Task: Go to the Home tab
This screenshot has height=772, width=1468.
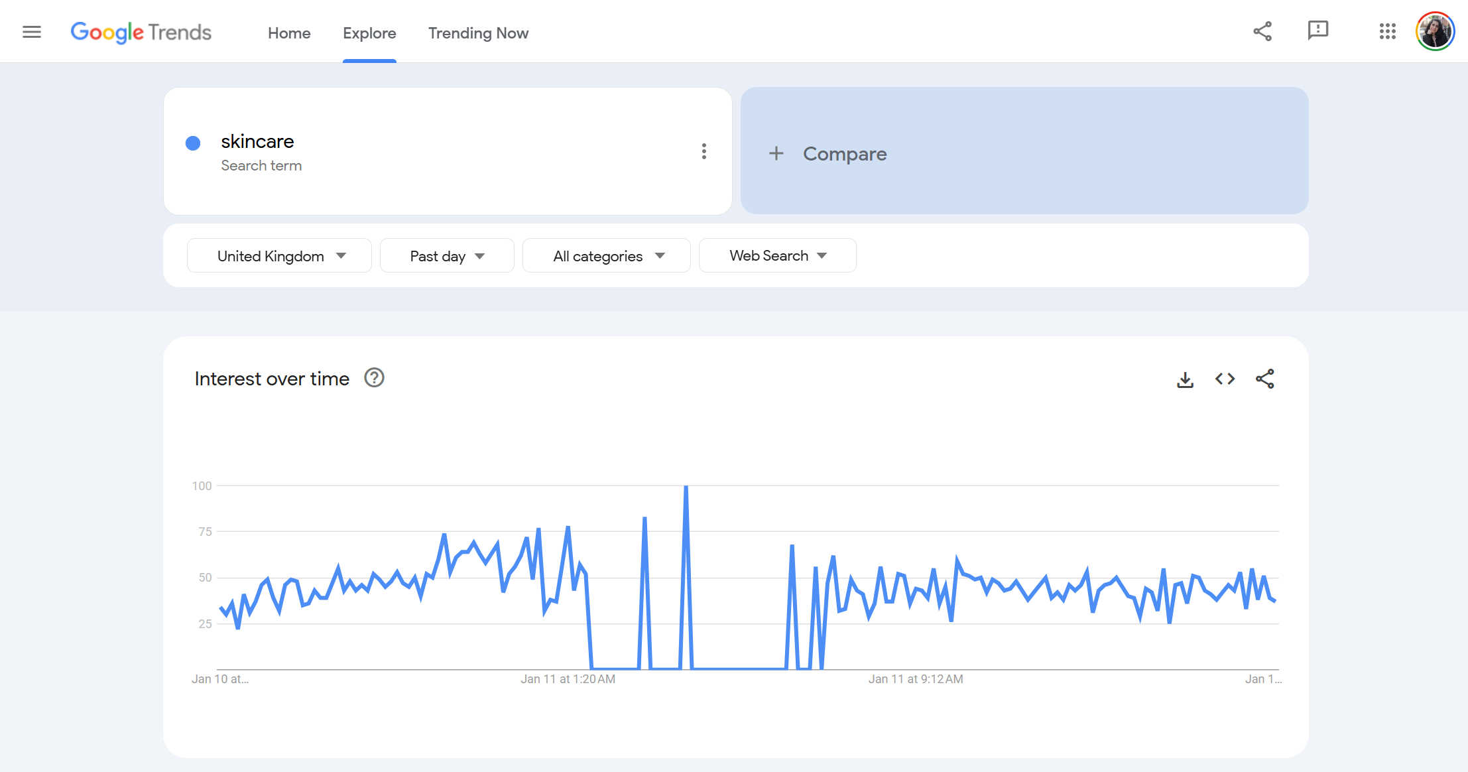Action: pyautogui.click(x=289, y=33)
